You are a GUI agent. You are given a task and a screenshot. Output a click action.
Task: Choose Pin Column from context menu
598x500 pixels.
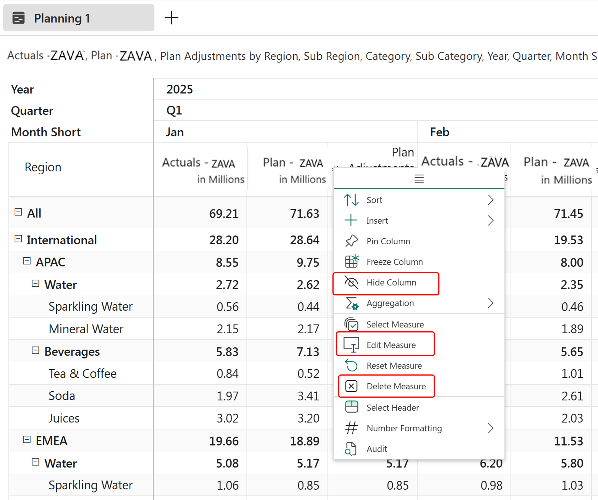tap(419, 241)
